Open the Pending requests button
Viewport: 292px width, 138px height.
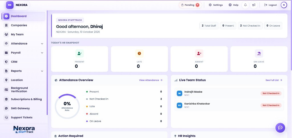pyautogui.click(x=190, y=5)
